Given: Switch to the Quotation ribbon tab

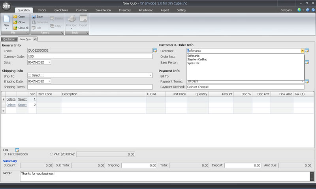Looking at the screenshot, I should [23, 10].
